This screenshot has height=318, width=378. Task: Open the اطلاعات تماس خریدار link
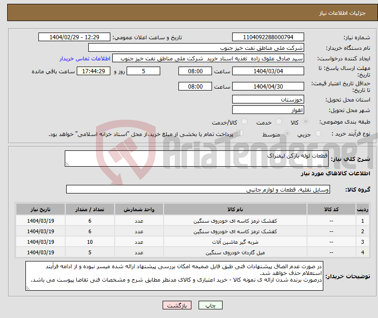85,58
